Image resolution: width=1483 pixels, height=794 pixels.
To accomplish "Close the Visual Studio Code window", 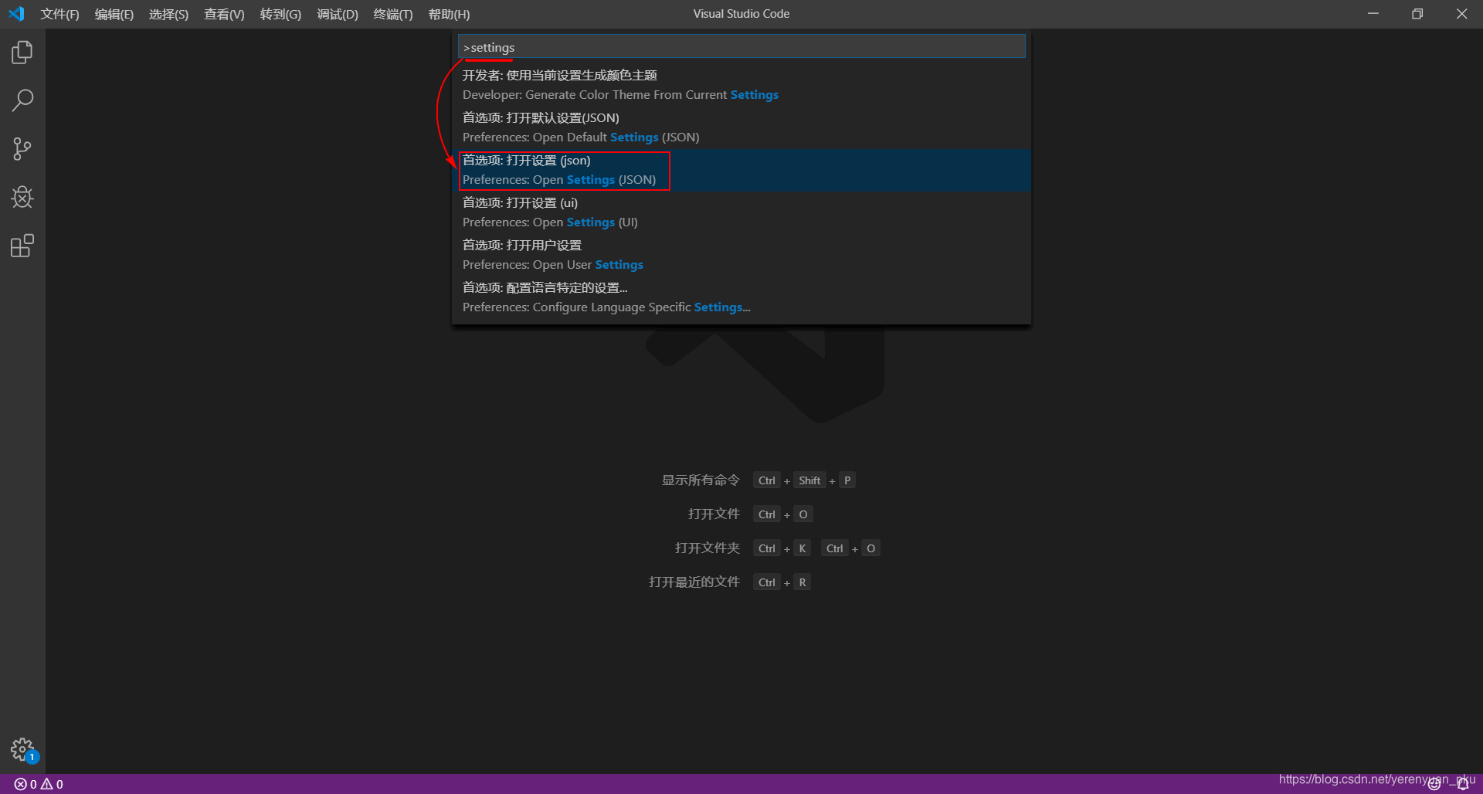I will 1461,14.
